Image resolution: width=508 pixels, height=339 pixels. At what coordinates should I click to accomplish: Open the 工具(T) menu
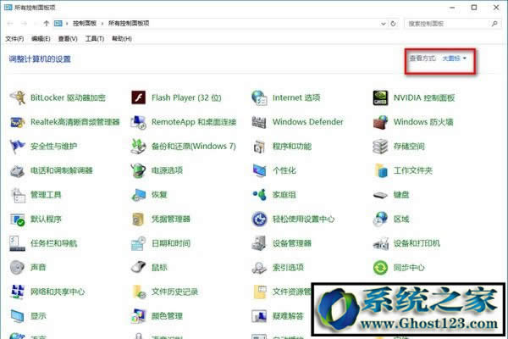tap(94, 39)
